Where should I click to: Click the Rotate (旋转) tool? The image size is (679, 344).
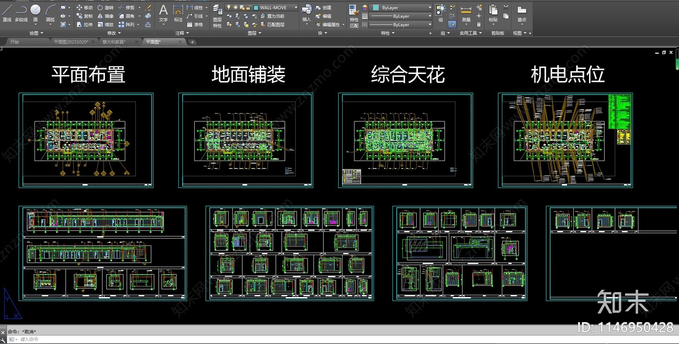(x=105, y=8)
